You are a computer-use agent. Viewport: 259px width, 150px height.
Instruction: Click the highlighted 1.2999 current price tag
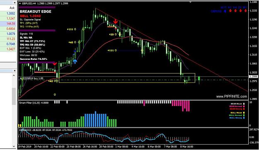tap(253, 76)
